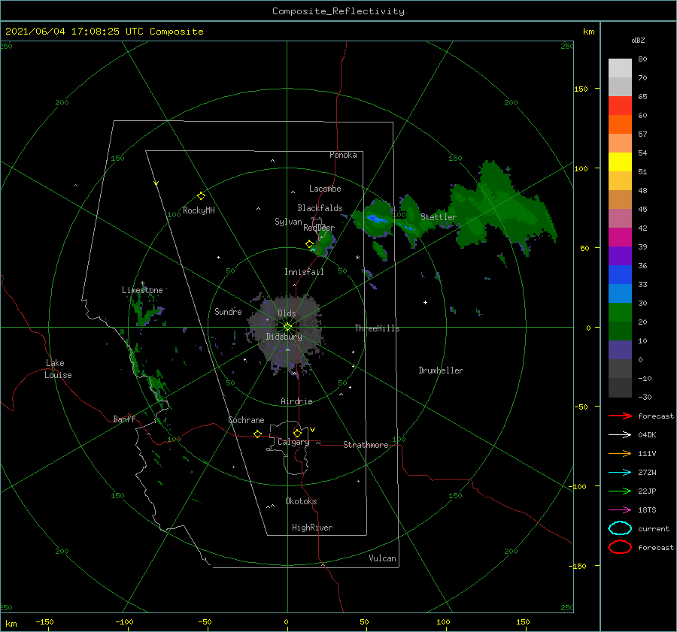Viewport: 677px width, 632px height.
Task: Click the yellow diamond marker near Cochrane
Action: (257, 434)
